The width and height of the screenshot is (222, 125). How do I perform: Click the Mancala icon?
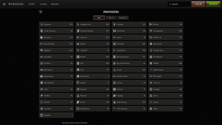click(x=114, y=89)
